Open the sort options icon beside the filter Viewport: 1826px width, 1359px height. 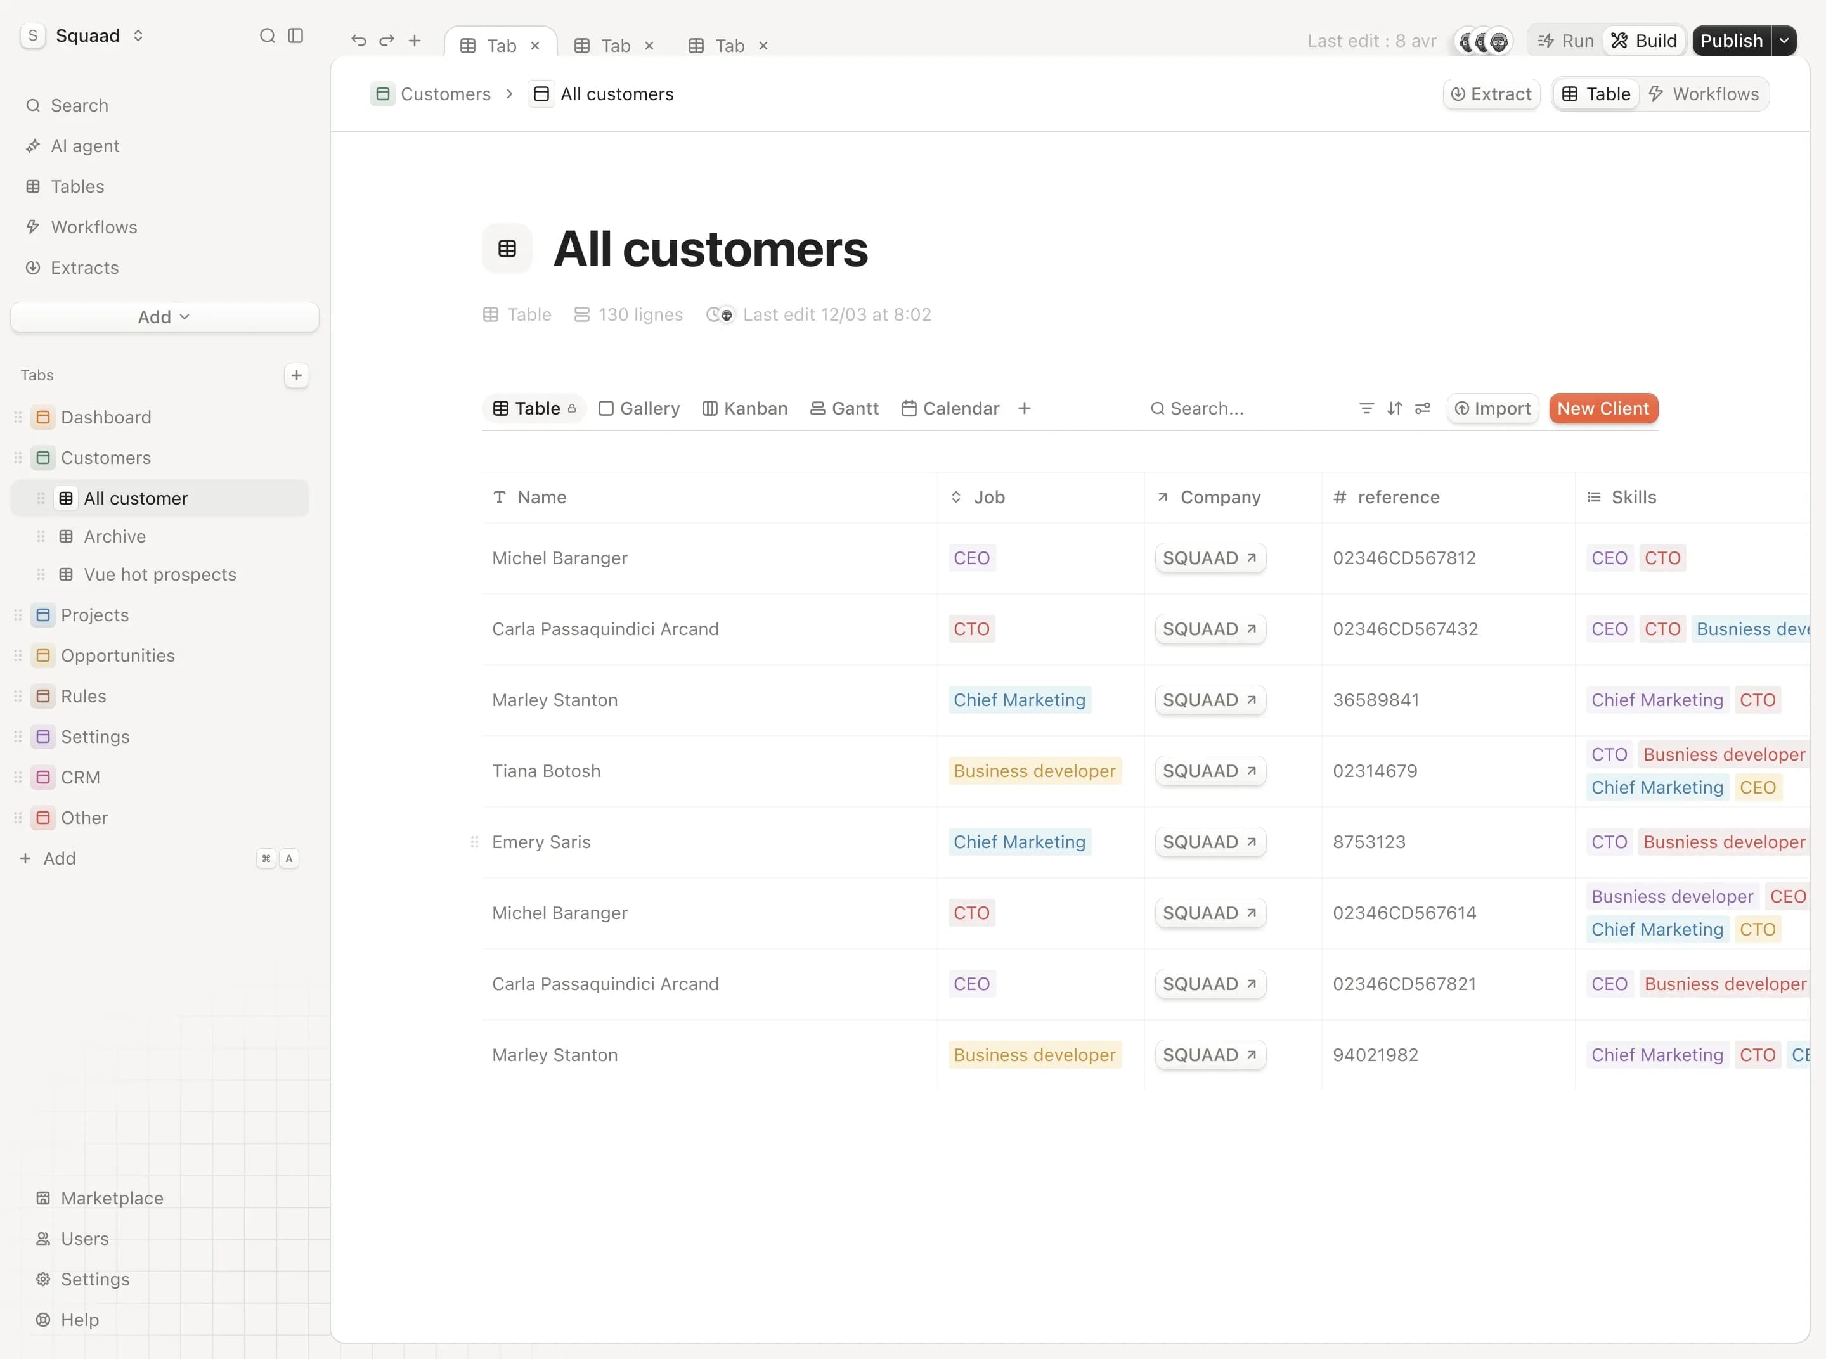[1395, 408]
